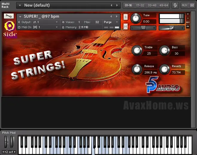Click the Treble value 25

[x=149, y=54]
